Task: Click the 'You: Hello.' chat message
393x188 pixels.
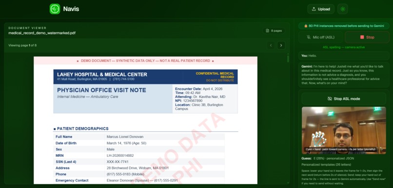Action: pyautogui.click(x=344, y=56)
